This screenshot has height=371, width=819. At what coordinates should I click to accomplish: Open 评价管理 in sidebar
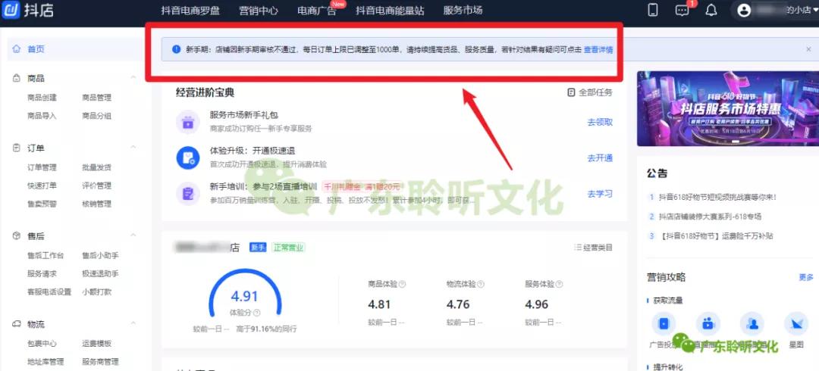point(96,185)
